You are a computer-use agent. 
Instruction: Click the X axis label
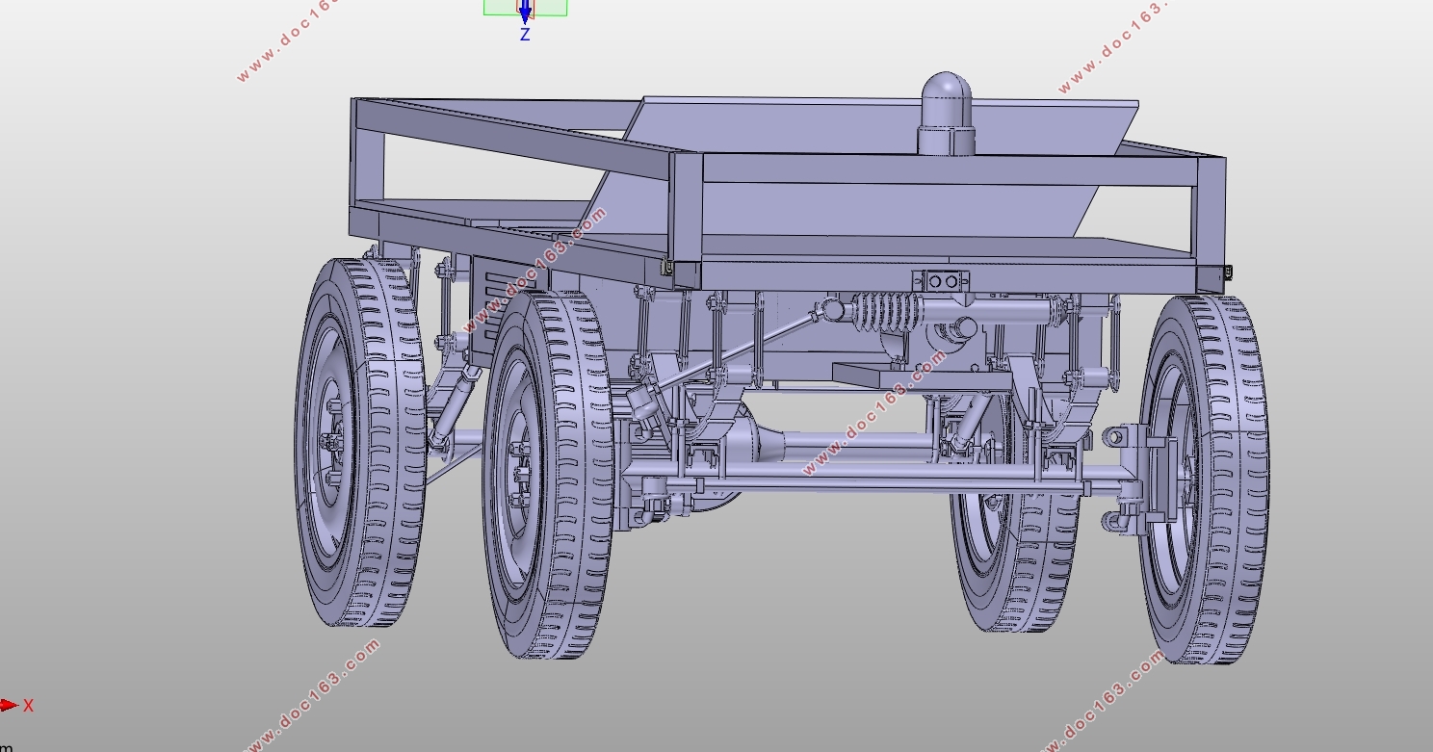point(29,706)
